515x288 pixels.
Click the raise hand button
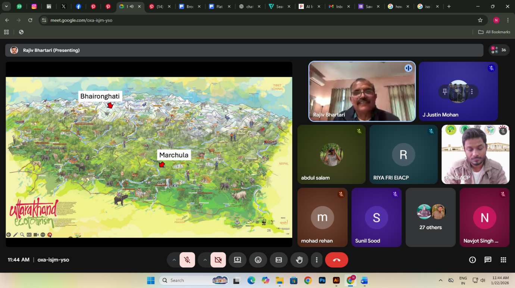299,260
